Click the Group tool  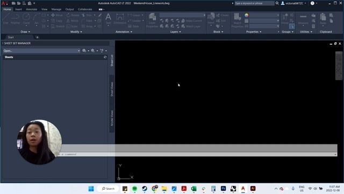[285, 18]
